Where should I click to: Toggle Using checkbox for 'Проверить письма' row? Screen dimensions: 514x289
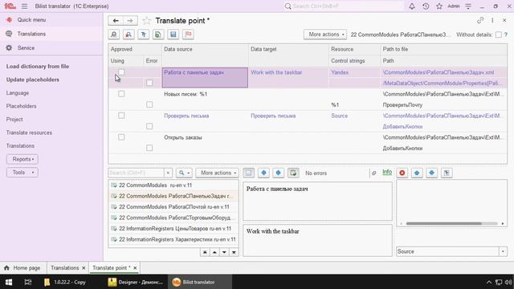pyautogui.click(x=121, y=116)
